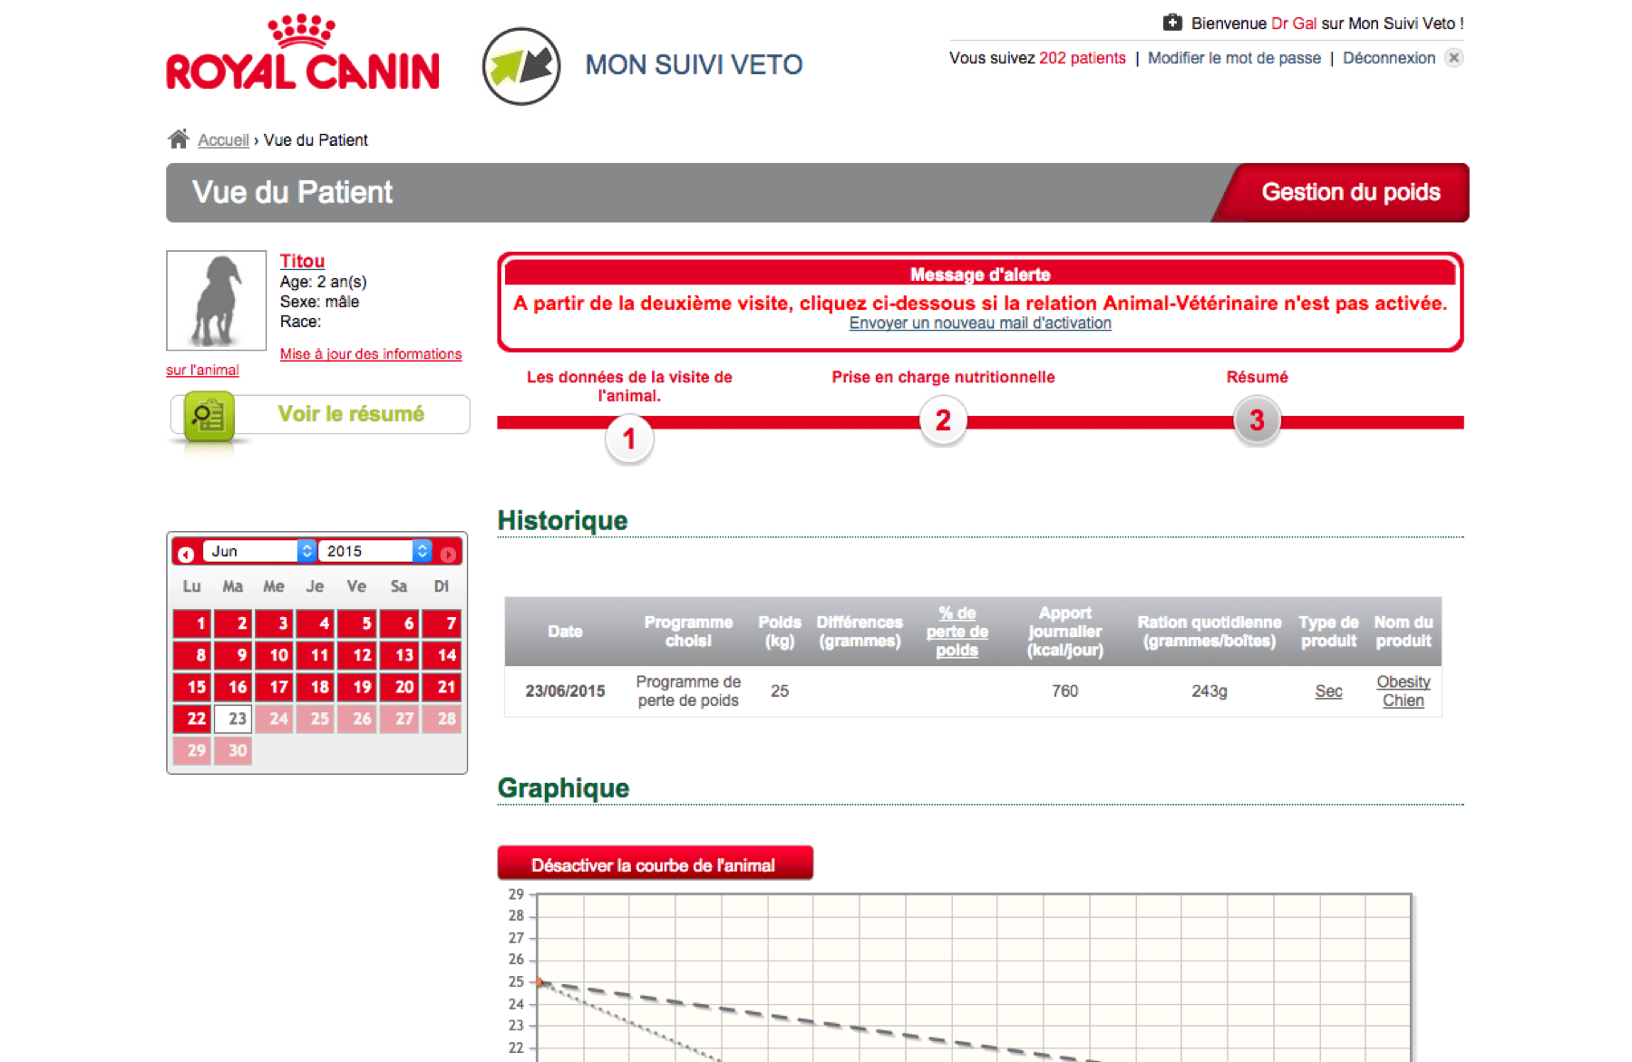The width and height of the screenshot is (1632, 1062).
Task: Click the Déconnexion link
Action: pos(1389,58)
